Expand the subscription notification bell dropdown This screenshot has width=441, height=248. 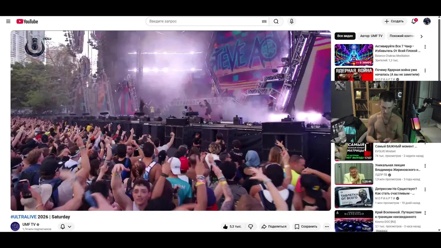(x=66, y=227)
